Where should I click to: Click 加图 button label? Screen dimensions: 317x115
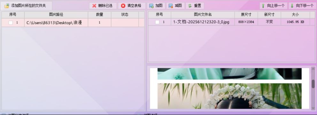tap(159, 6)
